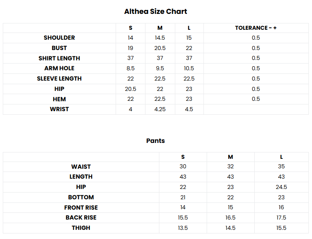Click the pants LENGTH row label
312x239 pixels.
pos(81,177)
